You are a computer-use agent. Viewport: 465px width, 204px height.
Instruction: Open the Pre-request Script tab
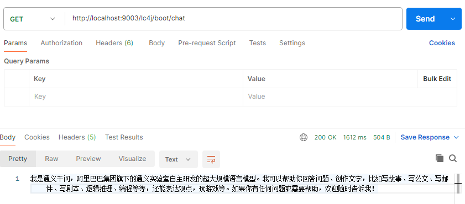click(207, 43)
